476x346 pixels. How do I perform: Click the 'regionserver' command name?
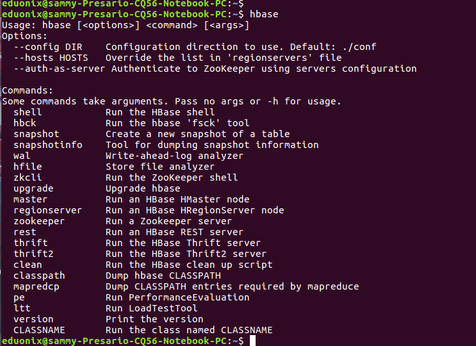tap(48, 210)
